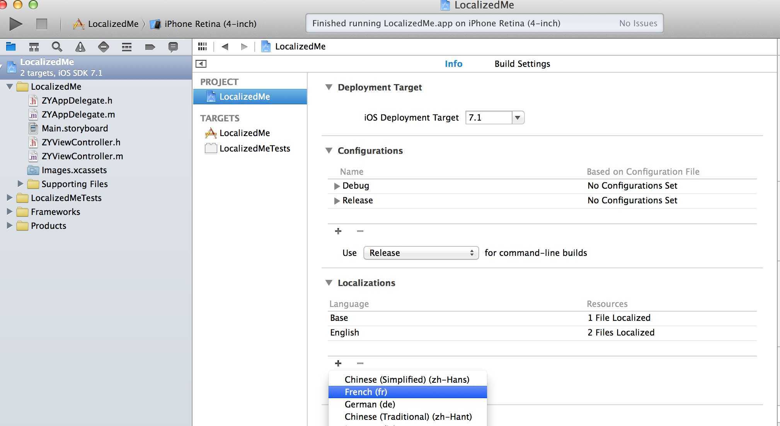Viewport: 780px width, 426px height.
Task: Hide the project and targets list
Action: 201,64
